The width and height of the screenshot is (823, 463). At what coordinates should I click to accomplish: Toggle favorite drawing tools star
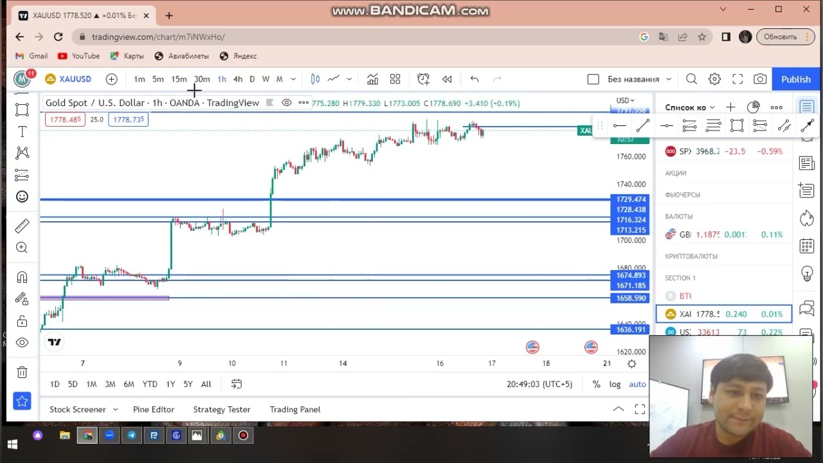click(22, 401)
